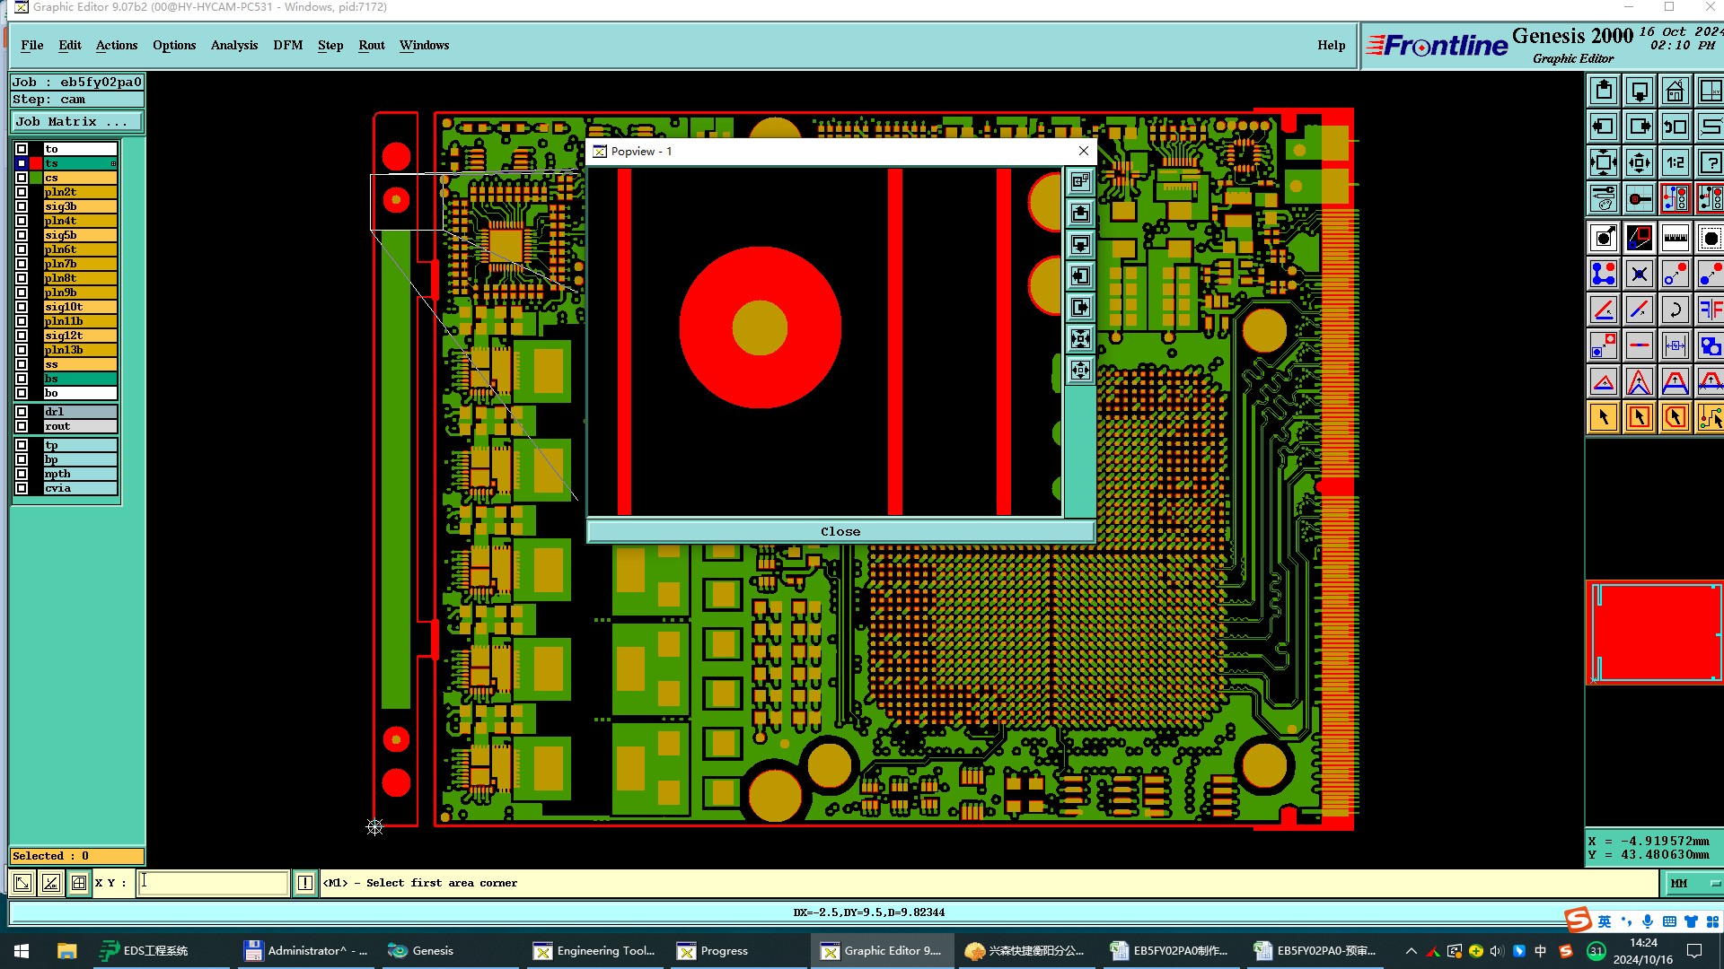The width and height of the screenshot is (1724, 969).
Task: Show hidden system tray icons chevron
Action: [x=1411, y=951]
